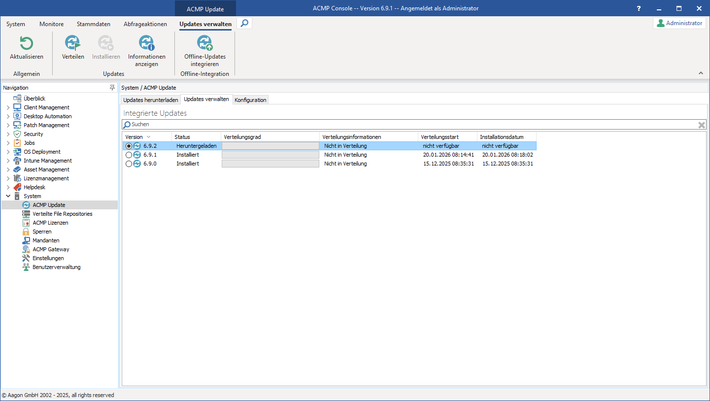The width and height of the screenshot is (710, 401).
Task: Switch to the Konfiguration tab
Action: [x=250, y=99]
